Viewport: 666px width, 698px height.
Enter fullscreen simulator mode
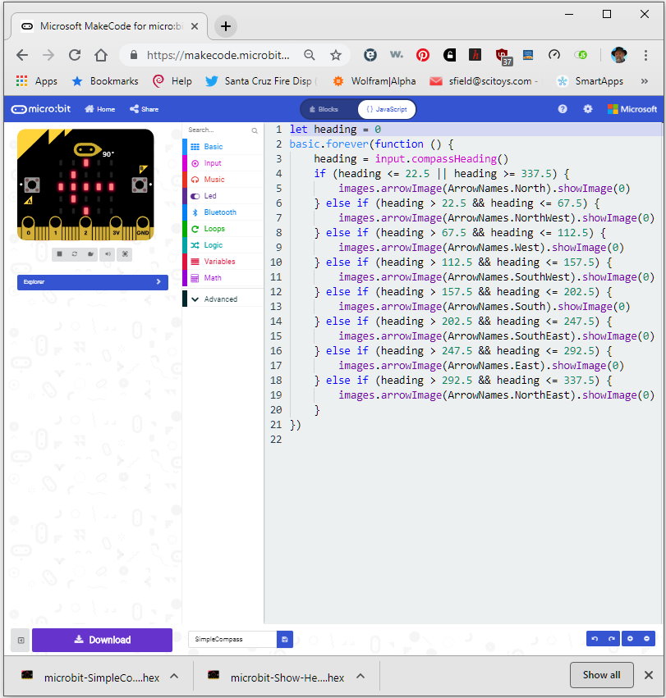tap(126, 253)
